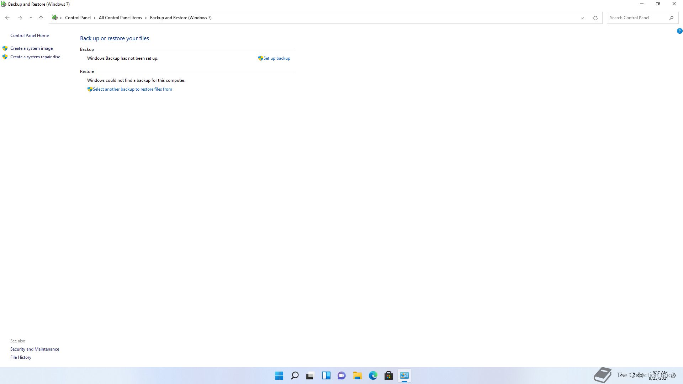Open Control Panel breadcrumb
Viewport: 683px width, 384px height.
[78, 18]
